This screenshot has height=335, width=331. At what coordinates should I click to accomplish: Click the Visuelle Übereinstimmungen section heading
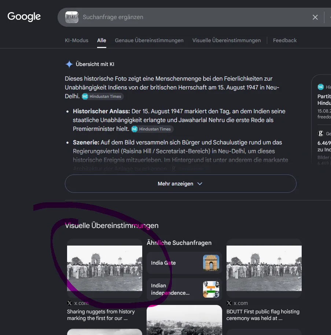point(111,225)
